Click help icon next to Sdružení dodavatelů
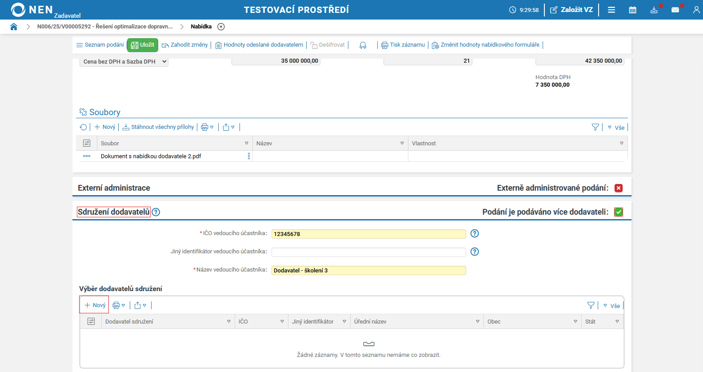Viewport: 703px width, 372px height. pos(156,212)
